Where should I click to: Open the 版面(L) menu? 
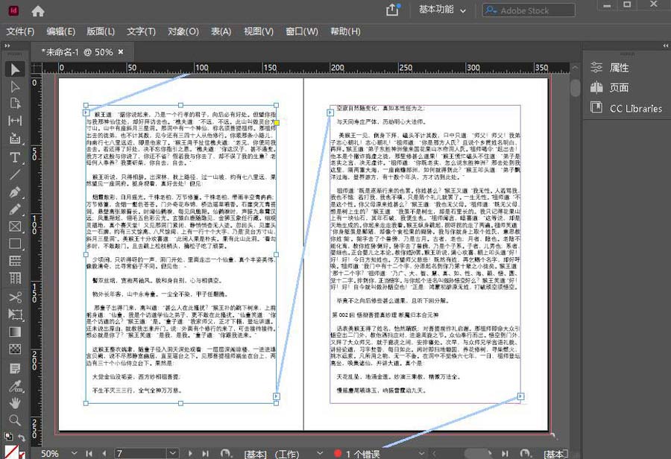pyautogui.click(x=101, y=31)
